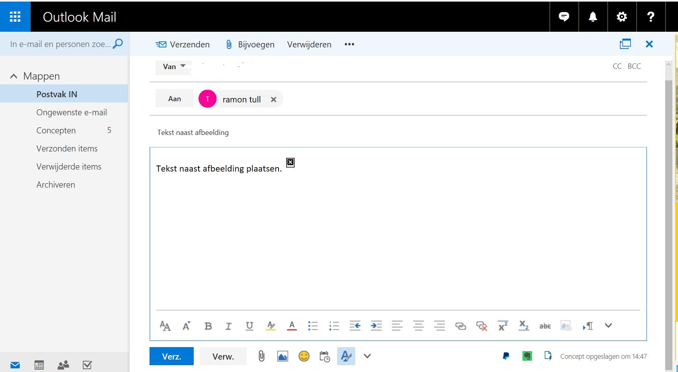Insert a hyperlink with the link icon
Image resolution: width=678 pixels, height=372 pixels.
[461, 326]
